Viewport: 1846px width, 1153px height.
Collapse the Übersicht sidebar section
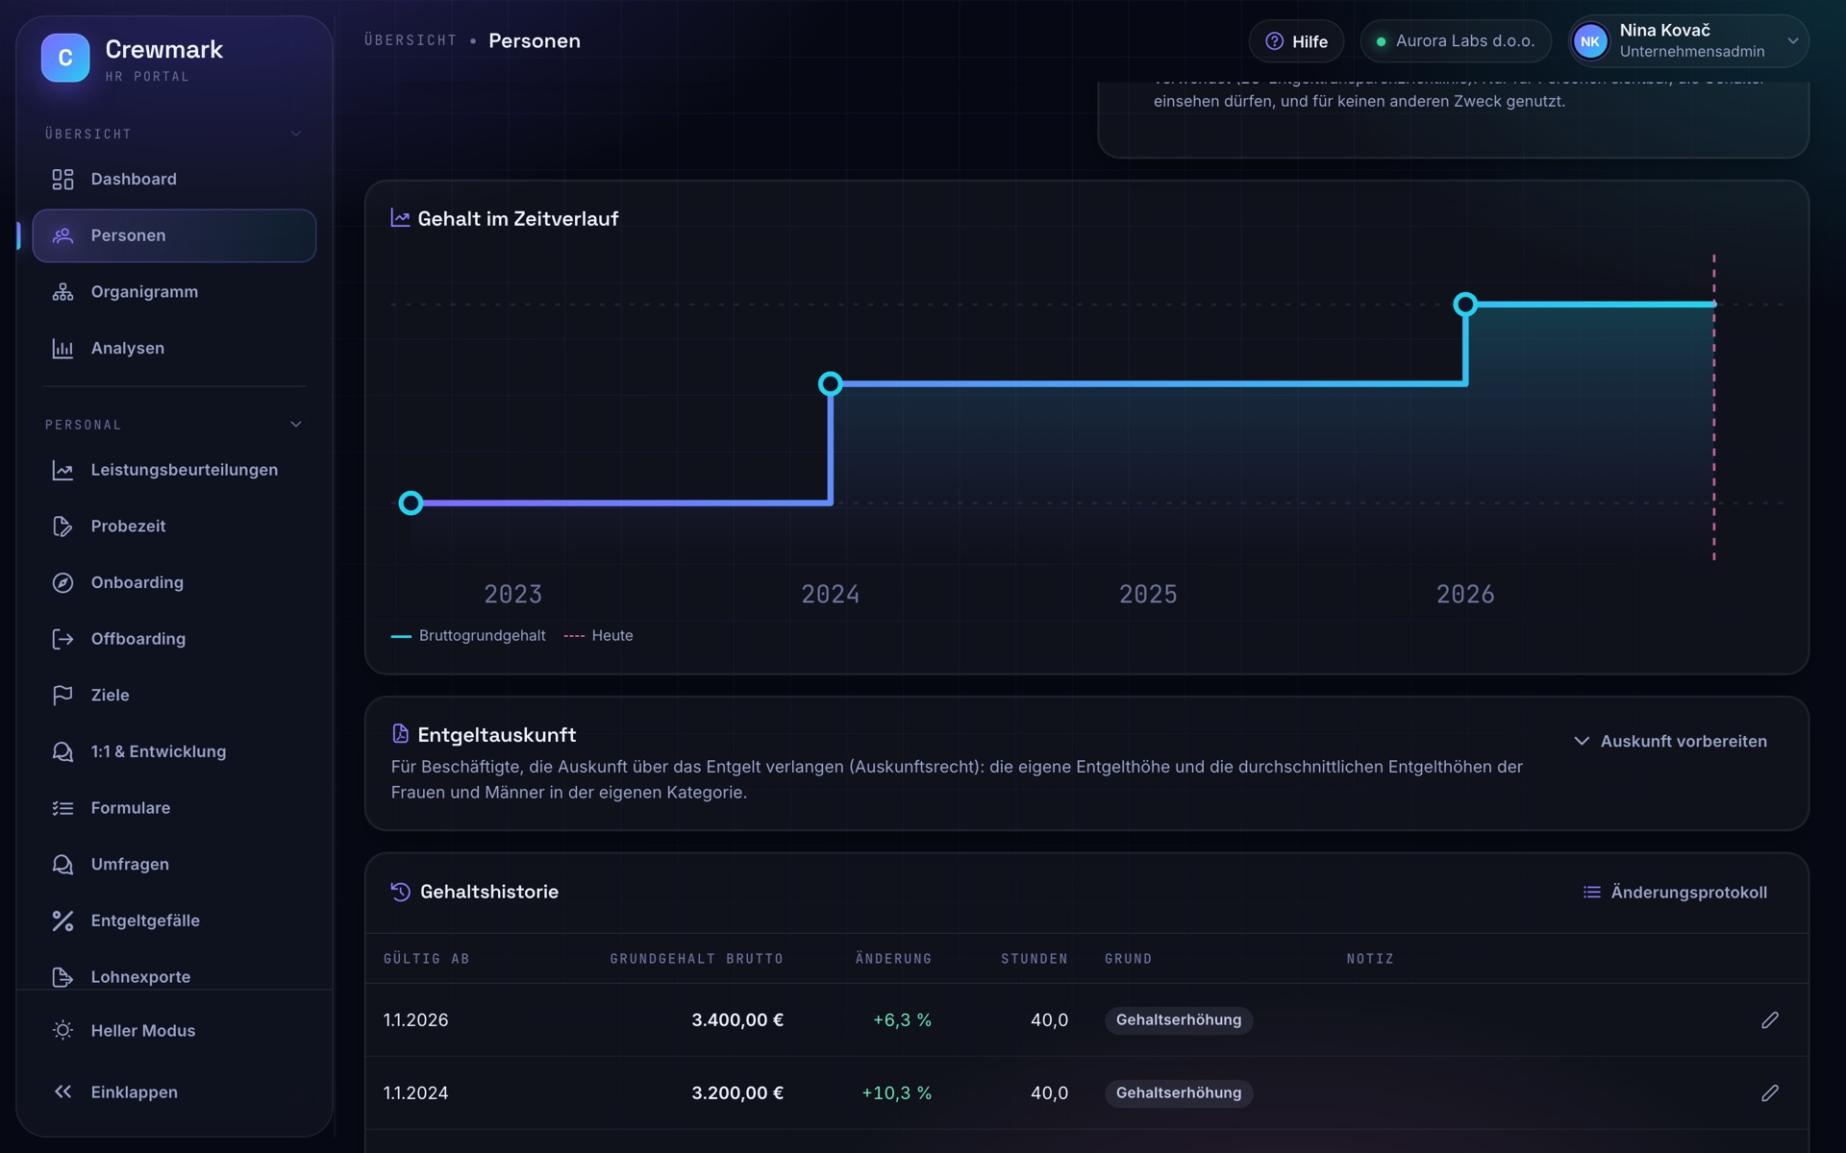pos(296,134)
